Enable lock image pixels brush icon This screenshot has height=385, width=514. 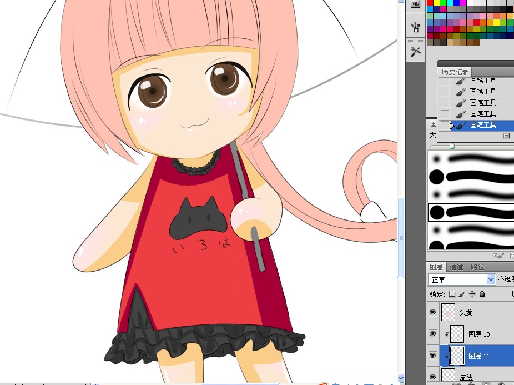coord(462,294)
